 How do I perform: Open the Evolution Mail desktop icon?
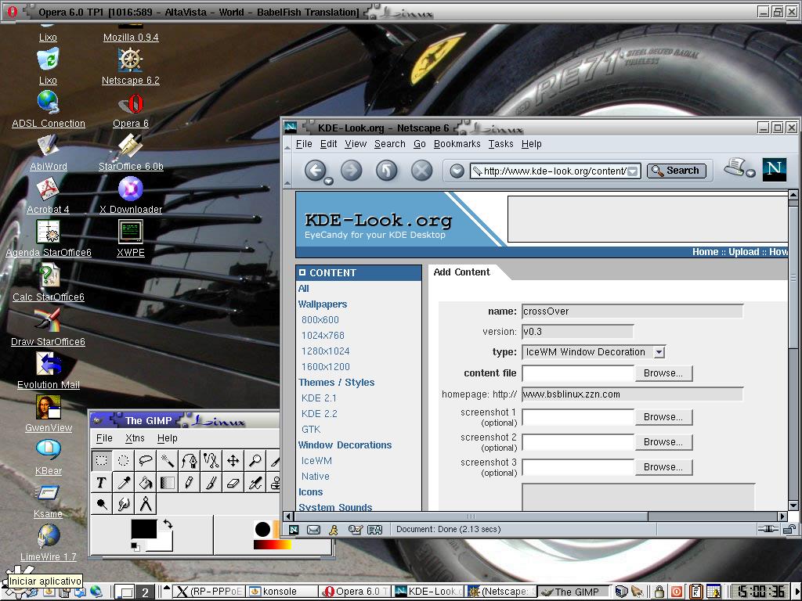pos(49,372)
